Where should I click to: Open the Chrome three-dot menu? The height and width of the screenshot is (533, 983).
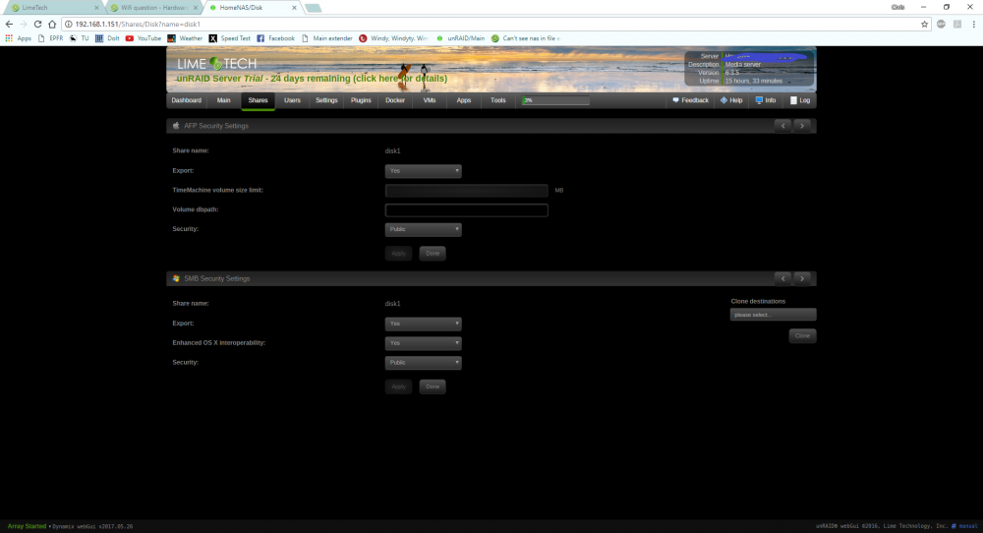click(973, 24)
